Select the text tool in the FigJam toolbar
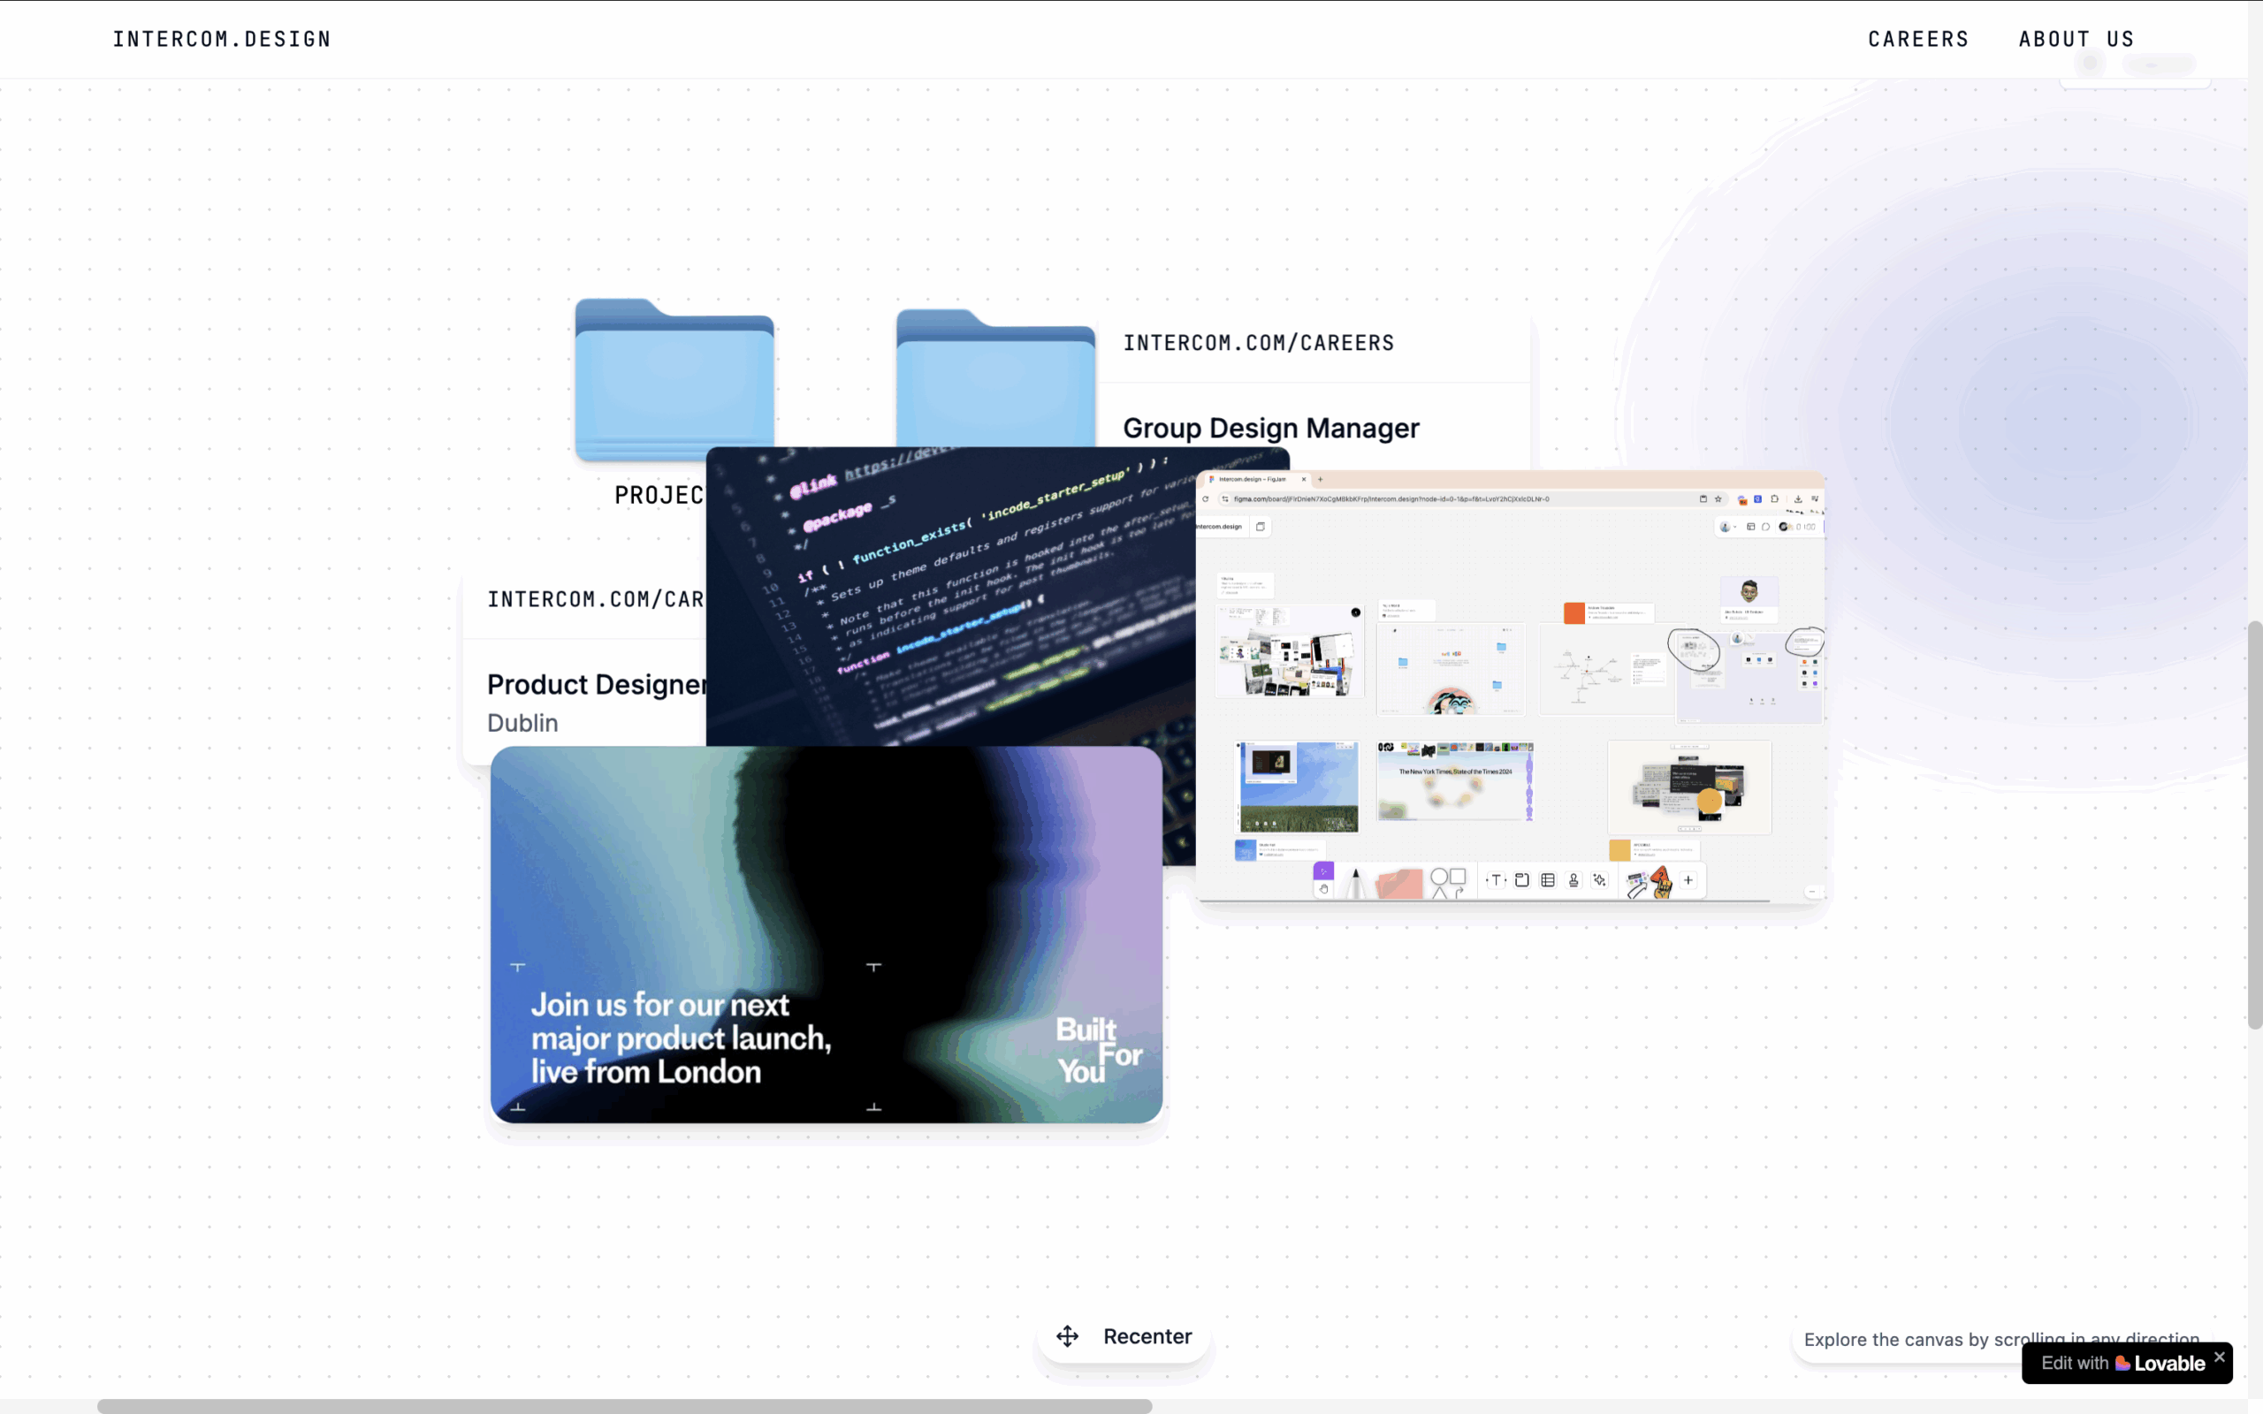The height and width of the screenshot is (1414, 2263). [1497, 880]
